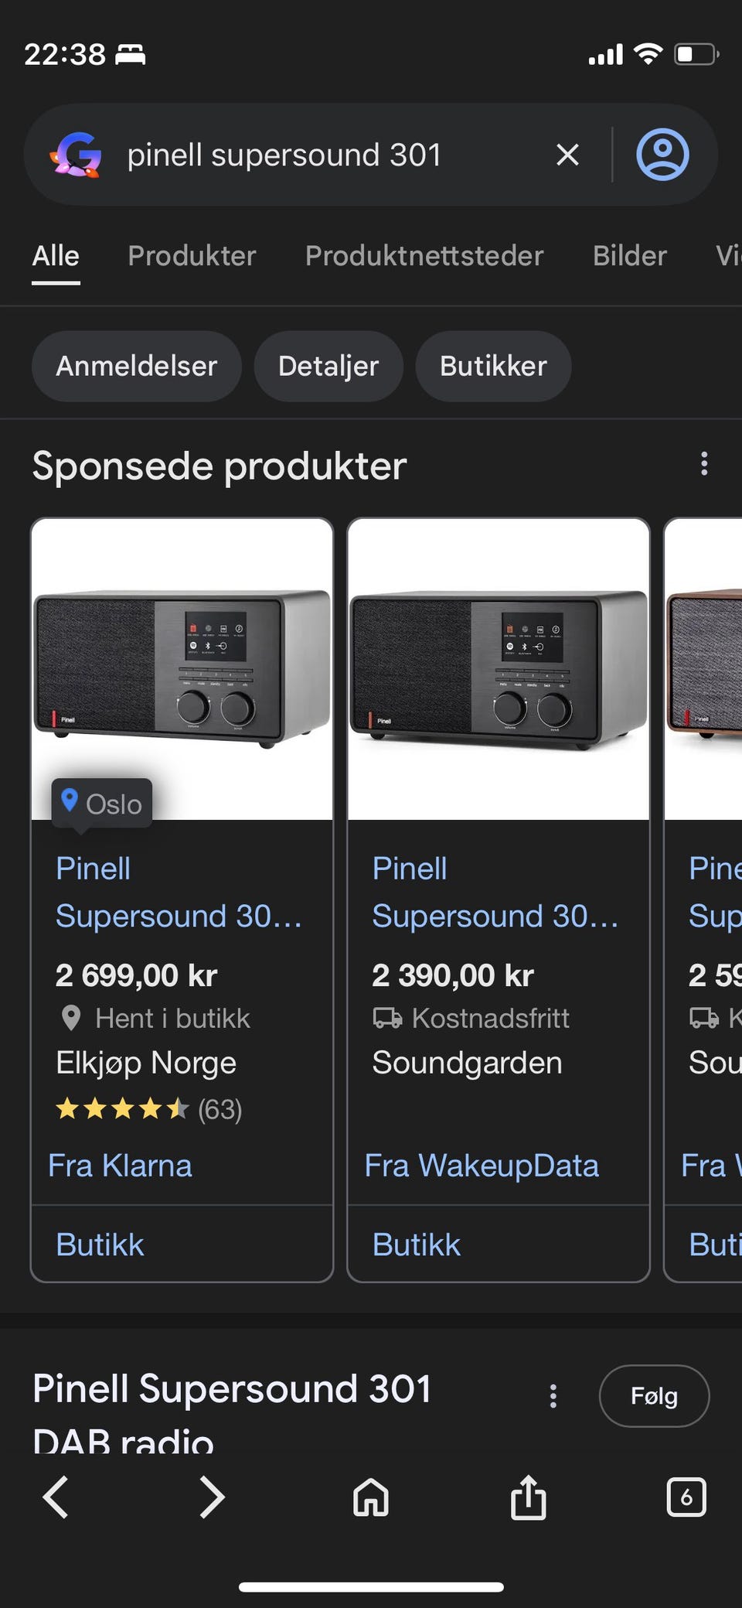742x1608 pixels.
Task: Open Sponsede produkter three-dot menu
Action: point(703,464)
